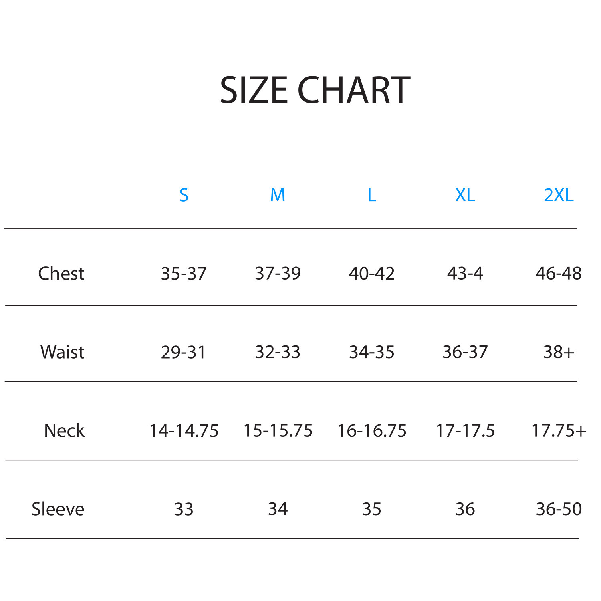Viewport: 601px width, 601px height.
Task: Click the 43-4 chest value
Action: tap(465, 274)
